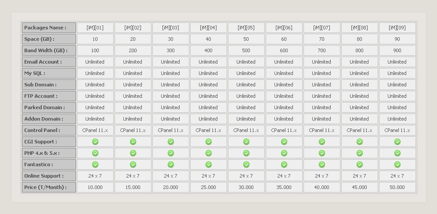Click the CGI Support checkmark for package [iM][06]
The height and width of the screenshot is (214, 437).
pyautogui.click(x=284, y=142)
